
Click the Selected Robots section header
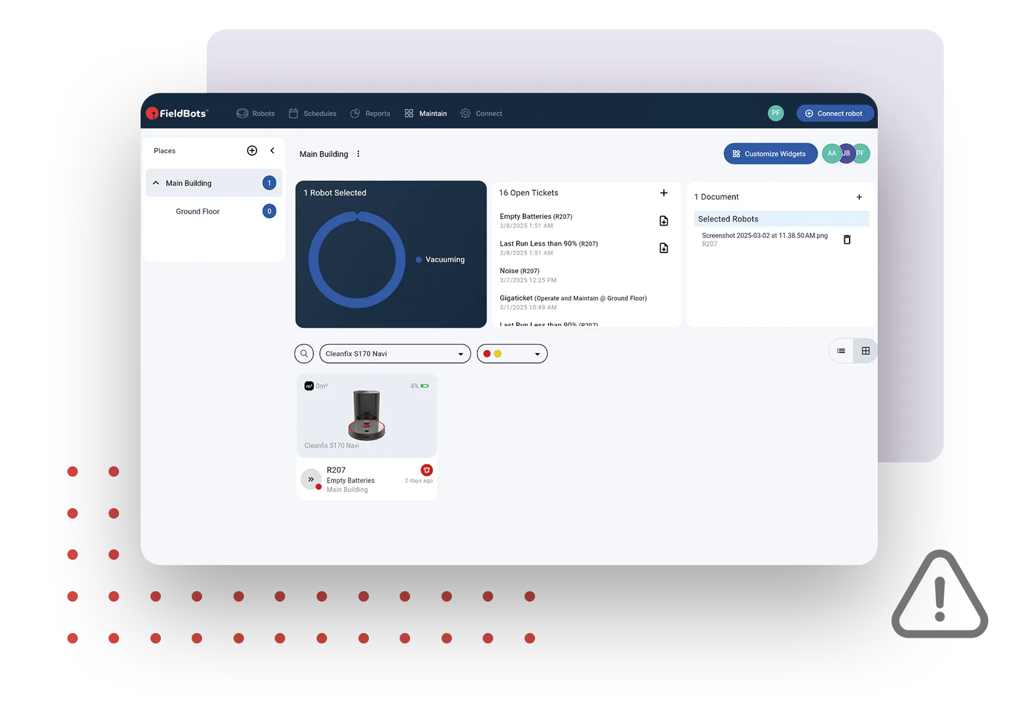click(782, 219)
